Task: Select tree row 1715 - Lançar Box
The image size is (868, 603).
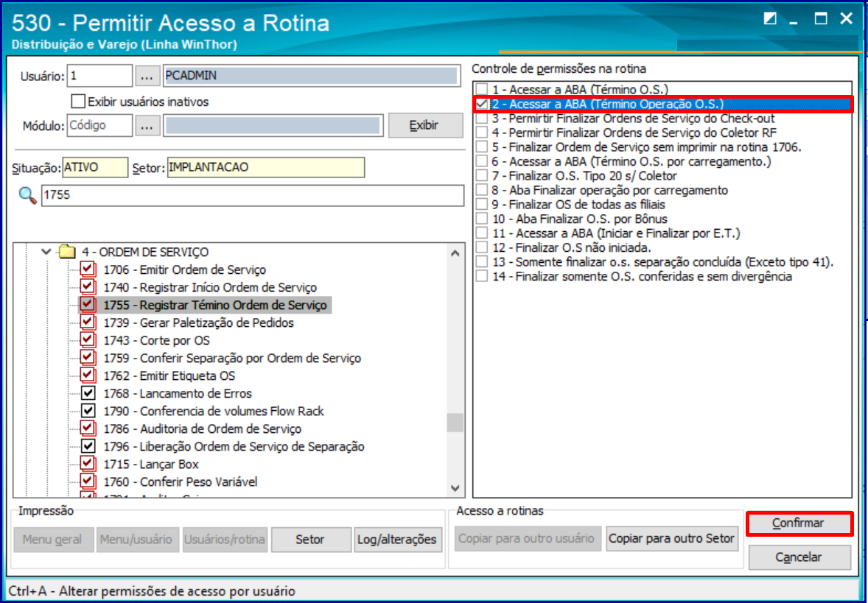Action: [151, 464]
